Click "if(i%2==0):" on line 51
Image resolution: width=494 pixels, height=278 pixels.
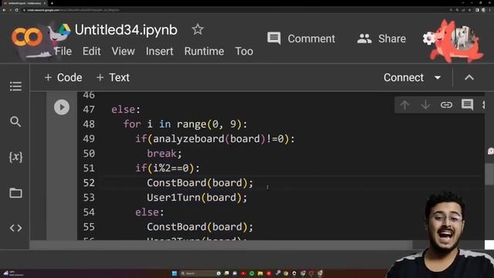[x=167, y=168]
